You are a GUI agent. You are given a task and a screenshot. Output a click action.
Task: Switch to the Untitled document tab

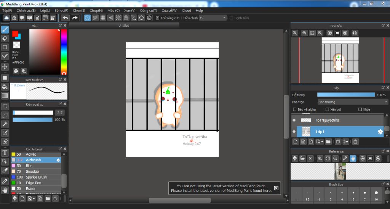tap(124, 26)
